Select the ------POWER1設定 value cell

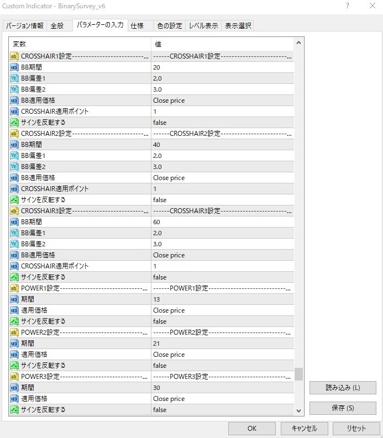(x=223, y=288)
